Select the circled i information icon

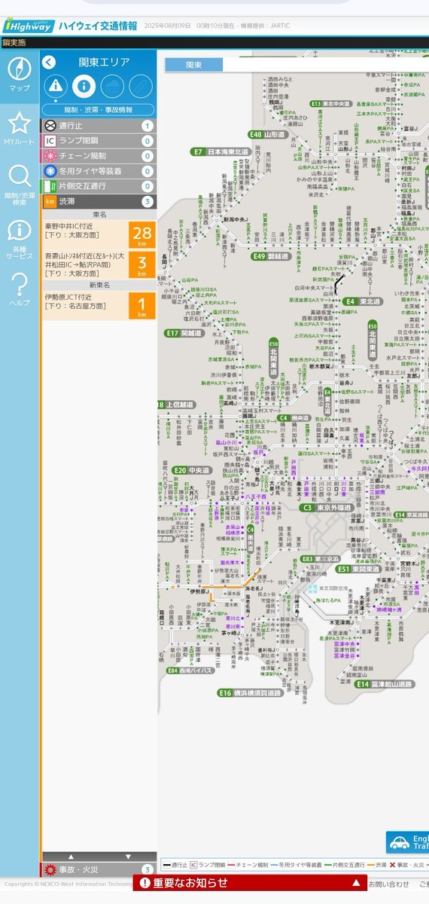(84, 87)
